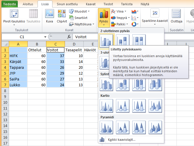194x146 pixels.
Task: Click the formula bar containing Voitot
Action: click(87, 37)
